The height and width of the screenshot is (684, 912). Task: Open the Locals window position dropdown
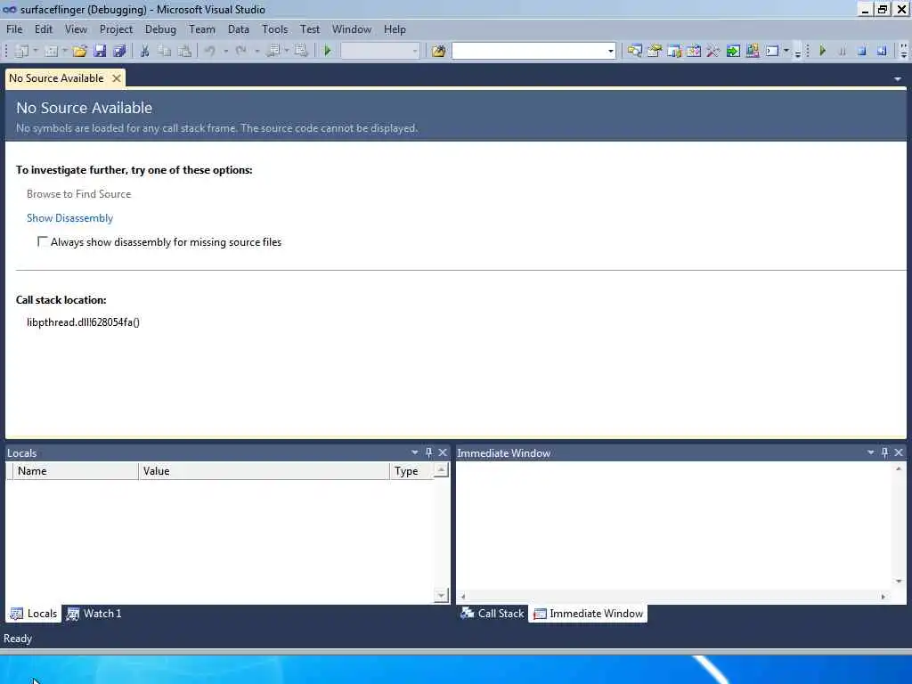415,452
